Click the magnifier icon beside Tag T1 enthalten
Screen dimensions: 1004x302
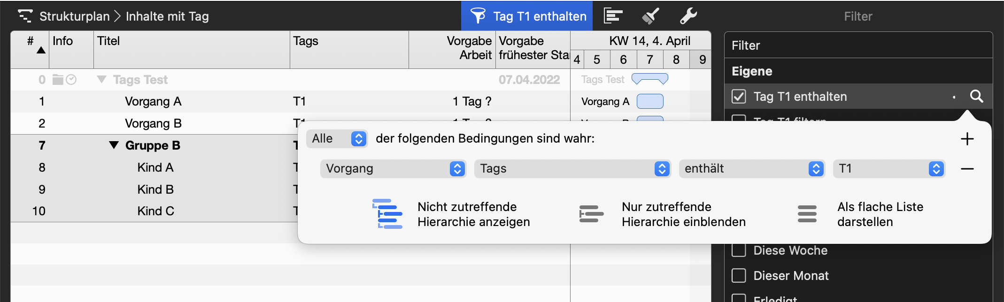[x=976, y=97]
